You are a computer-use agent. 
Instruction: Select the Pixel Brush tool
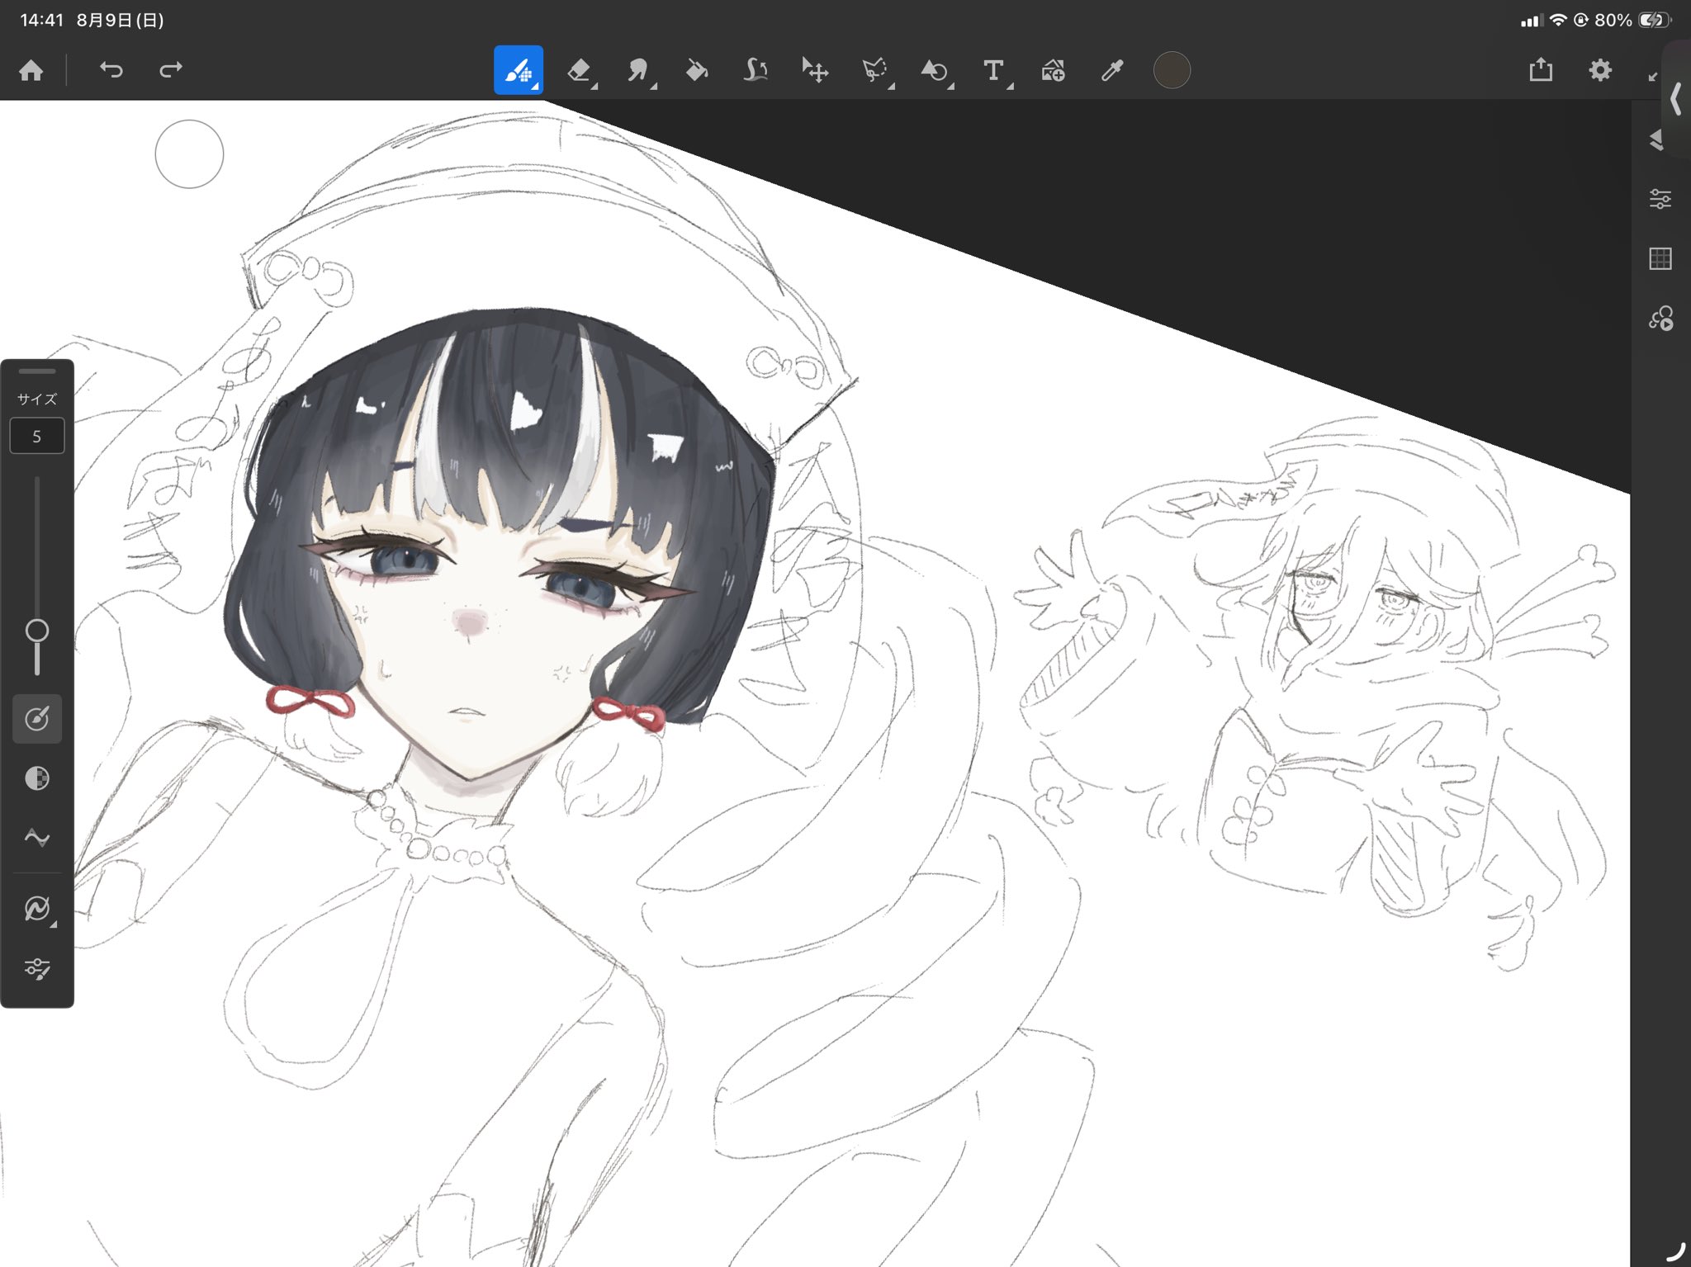(x=519, y=70)
